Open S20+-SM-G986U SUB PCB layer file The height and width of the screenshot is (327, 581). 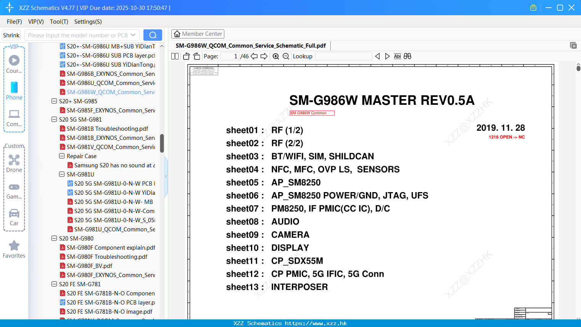(x=108, y=56)
